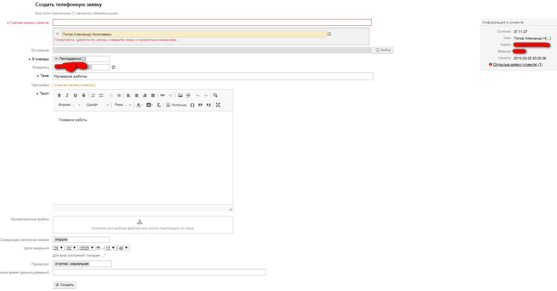Open 'Открытые заявки (клиента) (1)' link
Image resolution: width=557 pixels, height=291 pixels.
[517, 65]
